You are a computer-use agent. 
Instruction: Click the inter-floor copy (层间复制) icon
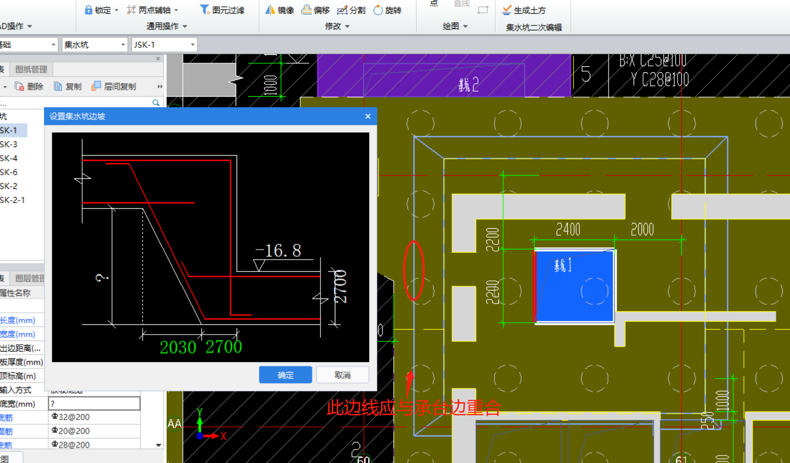pos(96,86)
